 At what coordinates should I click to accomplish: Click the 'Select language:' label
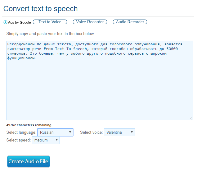(21, 132)
